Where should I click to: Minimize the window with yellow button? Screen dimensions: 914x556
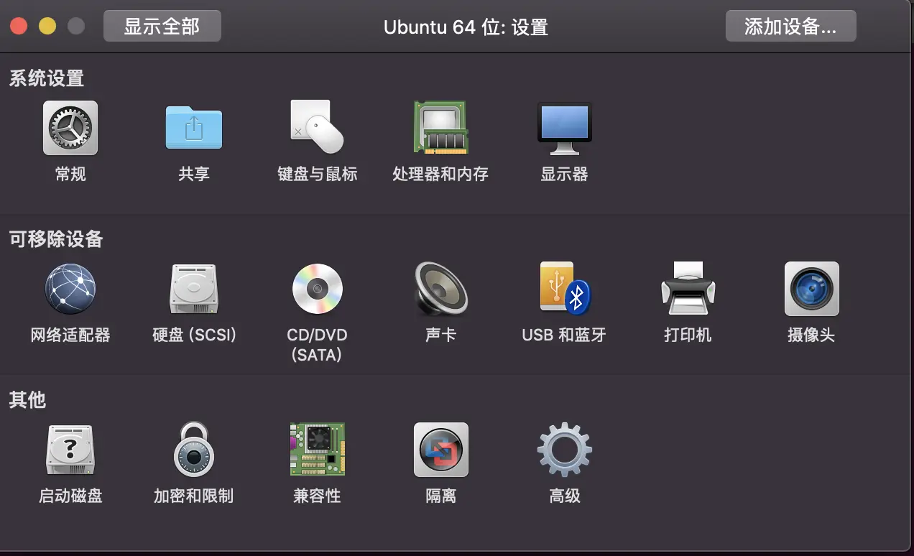[x=47, y=27]
